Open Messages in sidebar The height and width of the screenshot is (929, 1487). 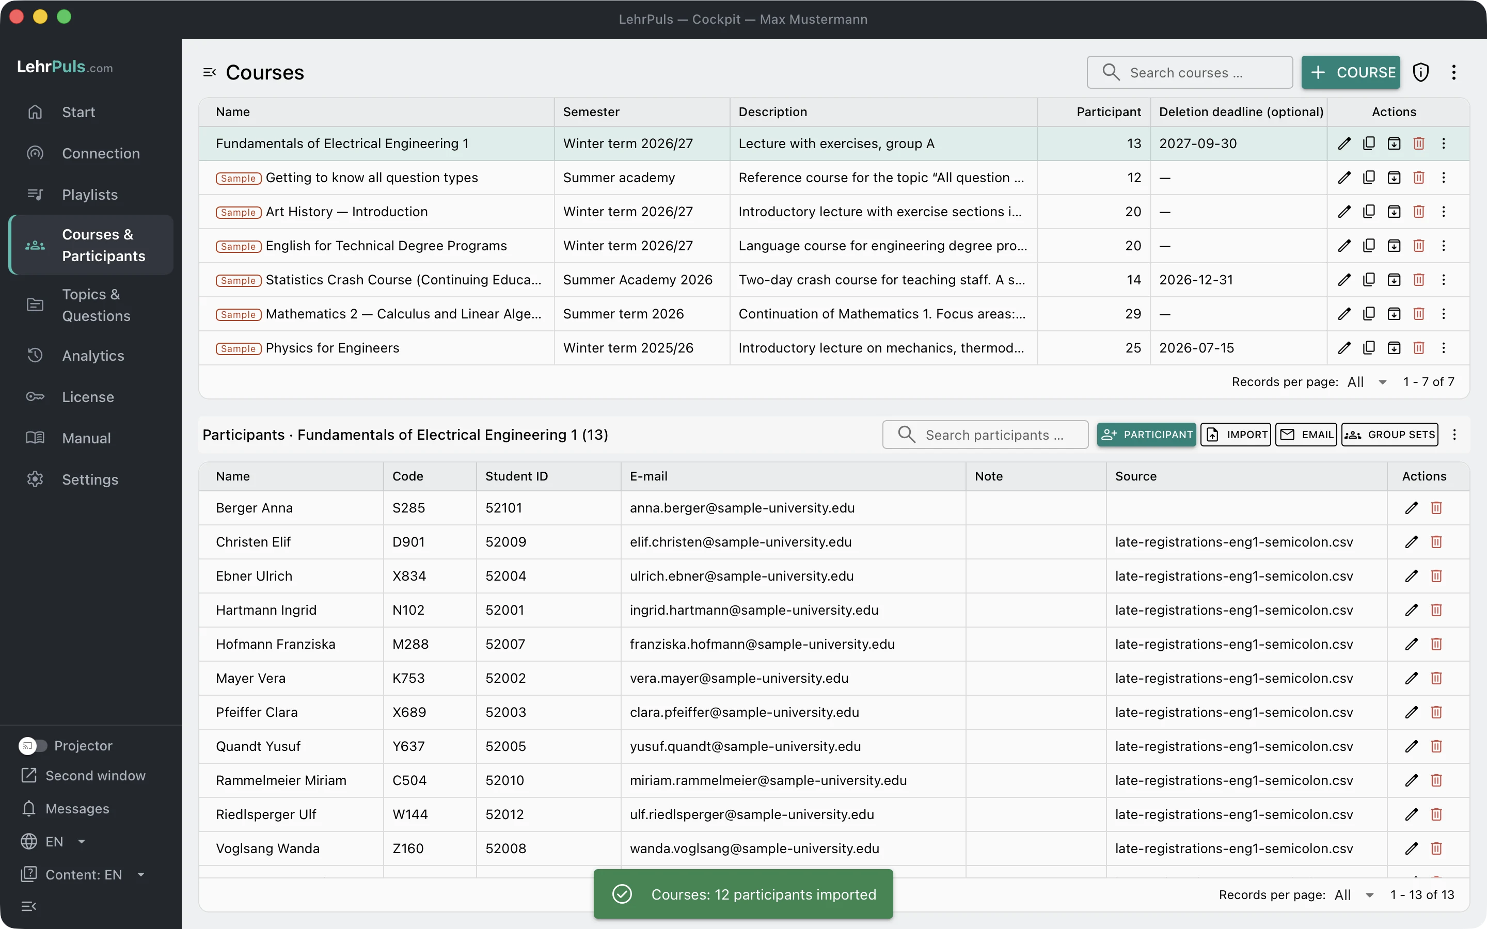coord(65,809)
